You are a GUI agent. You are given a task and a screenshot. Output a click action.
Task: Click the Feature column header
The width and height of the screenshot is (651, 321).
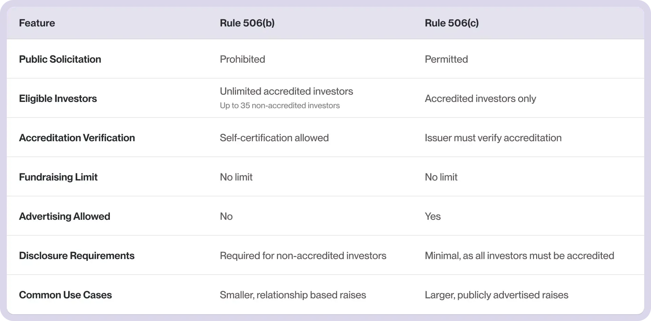pyautogui.click(x=37, y=23)
